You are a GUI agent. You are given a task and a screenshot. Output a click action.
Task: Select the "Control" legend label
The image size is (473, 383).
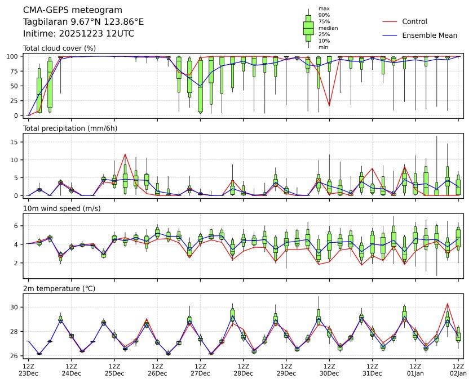coord(414,21)
